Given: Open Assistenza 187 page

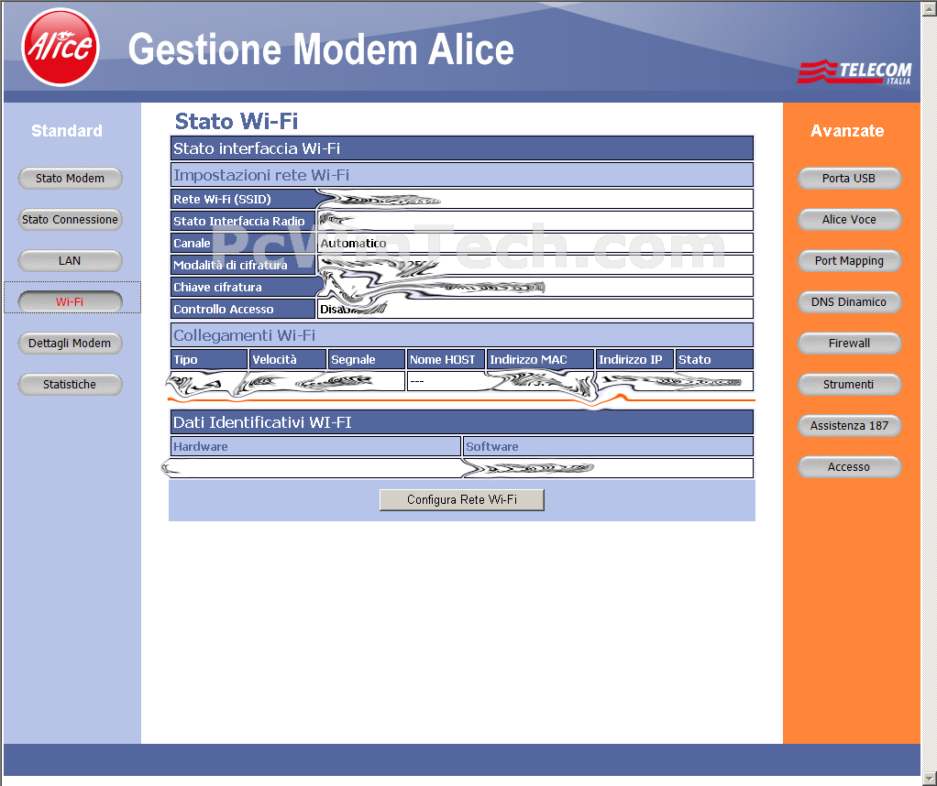Looking at the screenshot, I should point(849,425).
